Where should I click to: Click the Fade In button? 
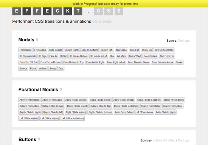53,56
